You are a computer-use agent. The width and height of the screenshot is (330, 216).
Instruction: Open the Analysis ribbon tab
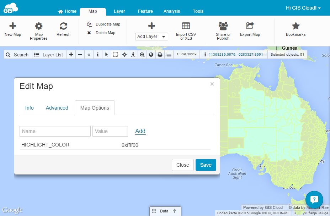171,11
